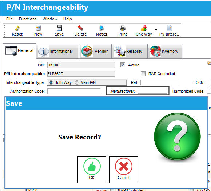This screenshot has height=191, width=211.
Task: Open the Help menu
Action: click(68, 19)
